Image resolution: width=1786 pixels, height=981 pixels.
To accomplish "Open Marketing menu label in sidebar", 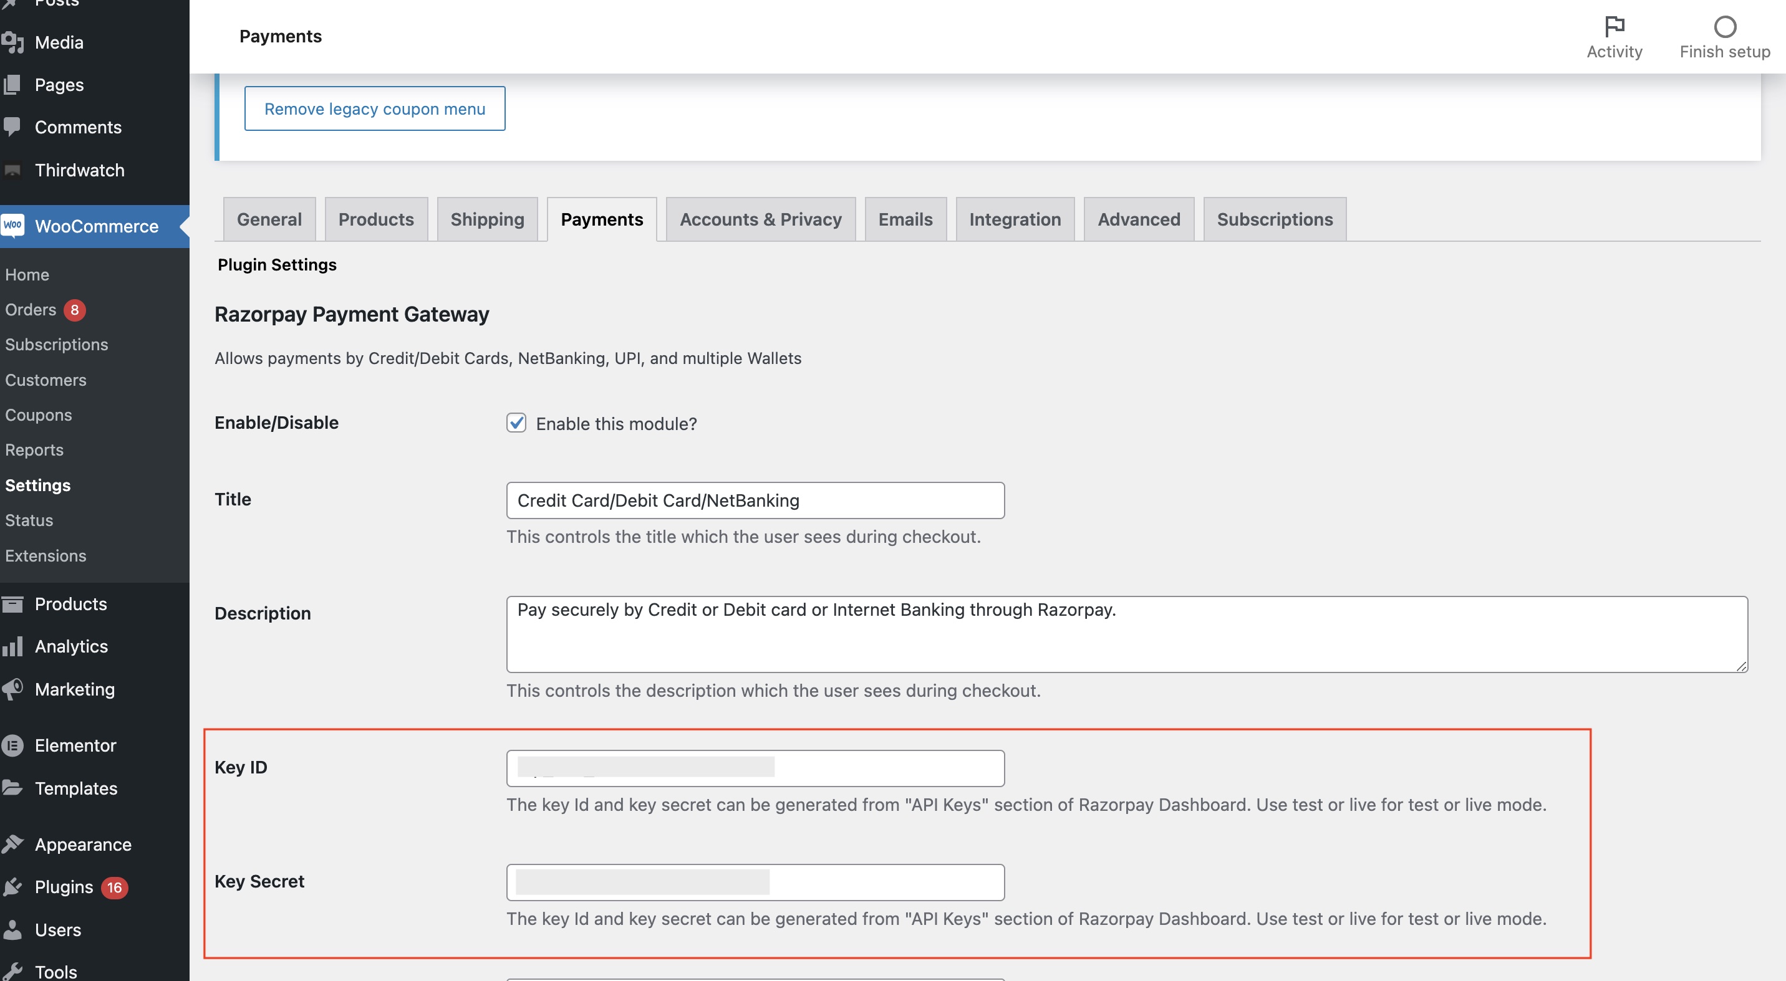I will pos(75,689).
